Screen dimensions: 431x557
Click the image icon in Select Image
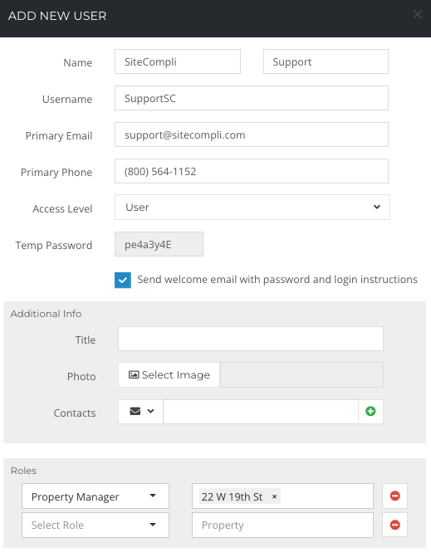coord(134,374)
